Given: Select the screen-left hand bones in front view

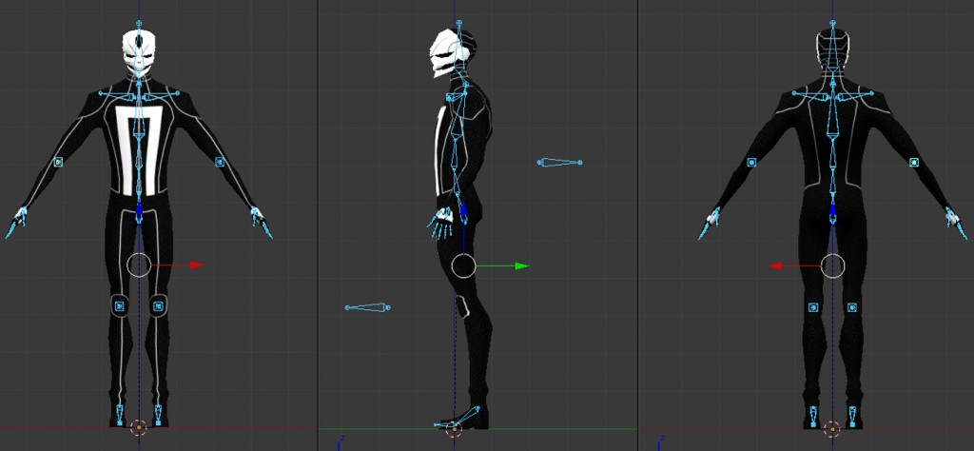Looking at the screenshot, I should 16,224.
